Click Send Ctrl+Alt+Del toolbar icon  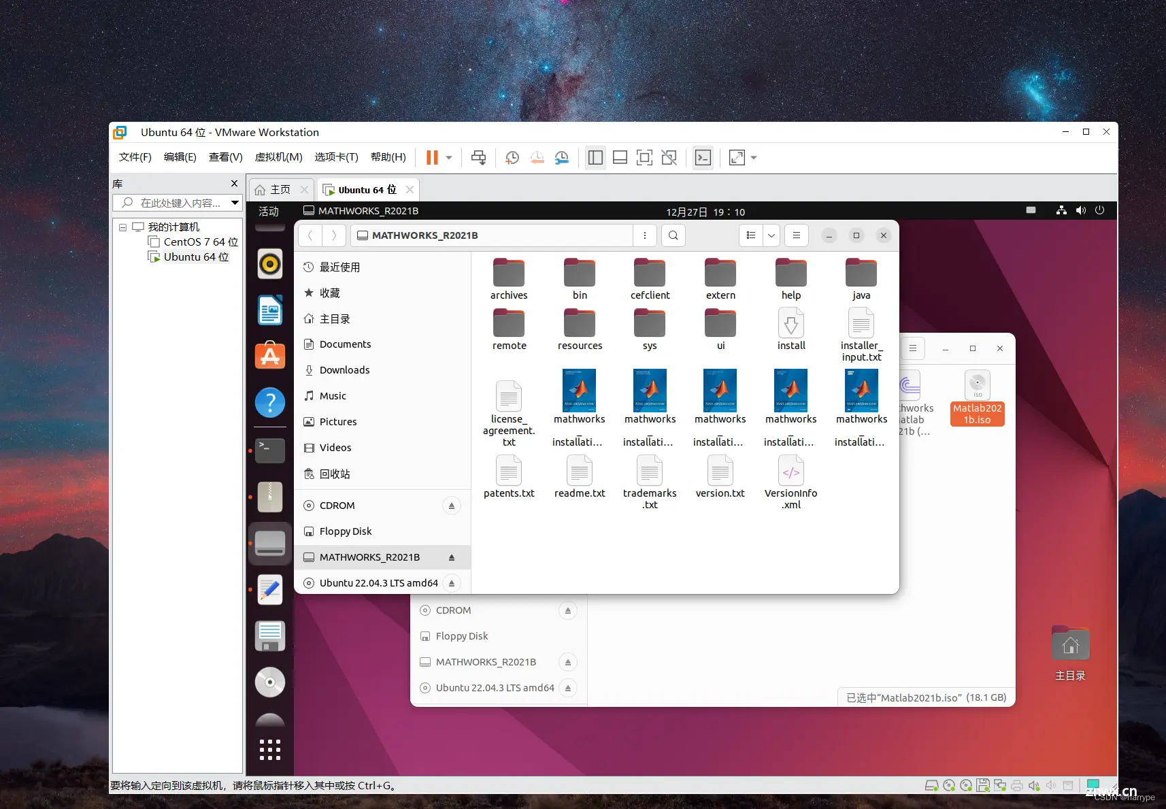coord(479,158)
